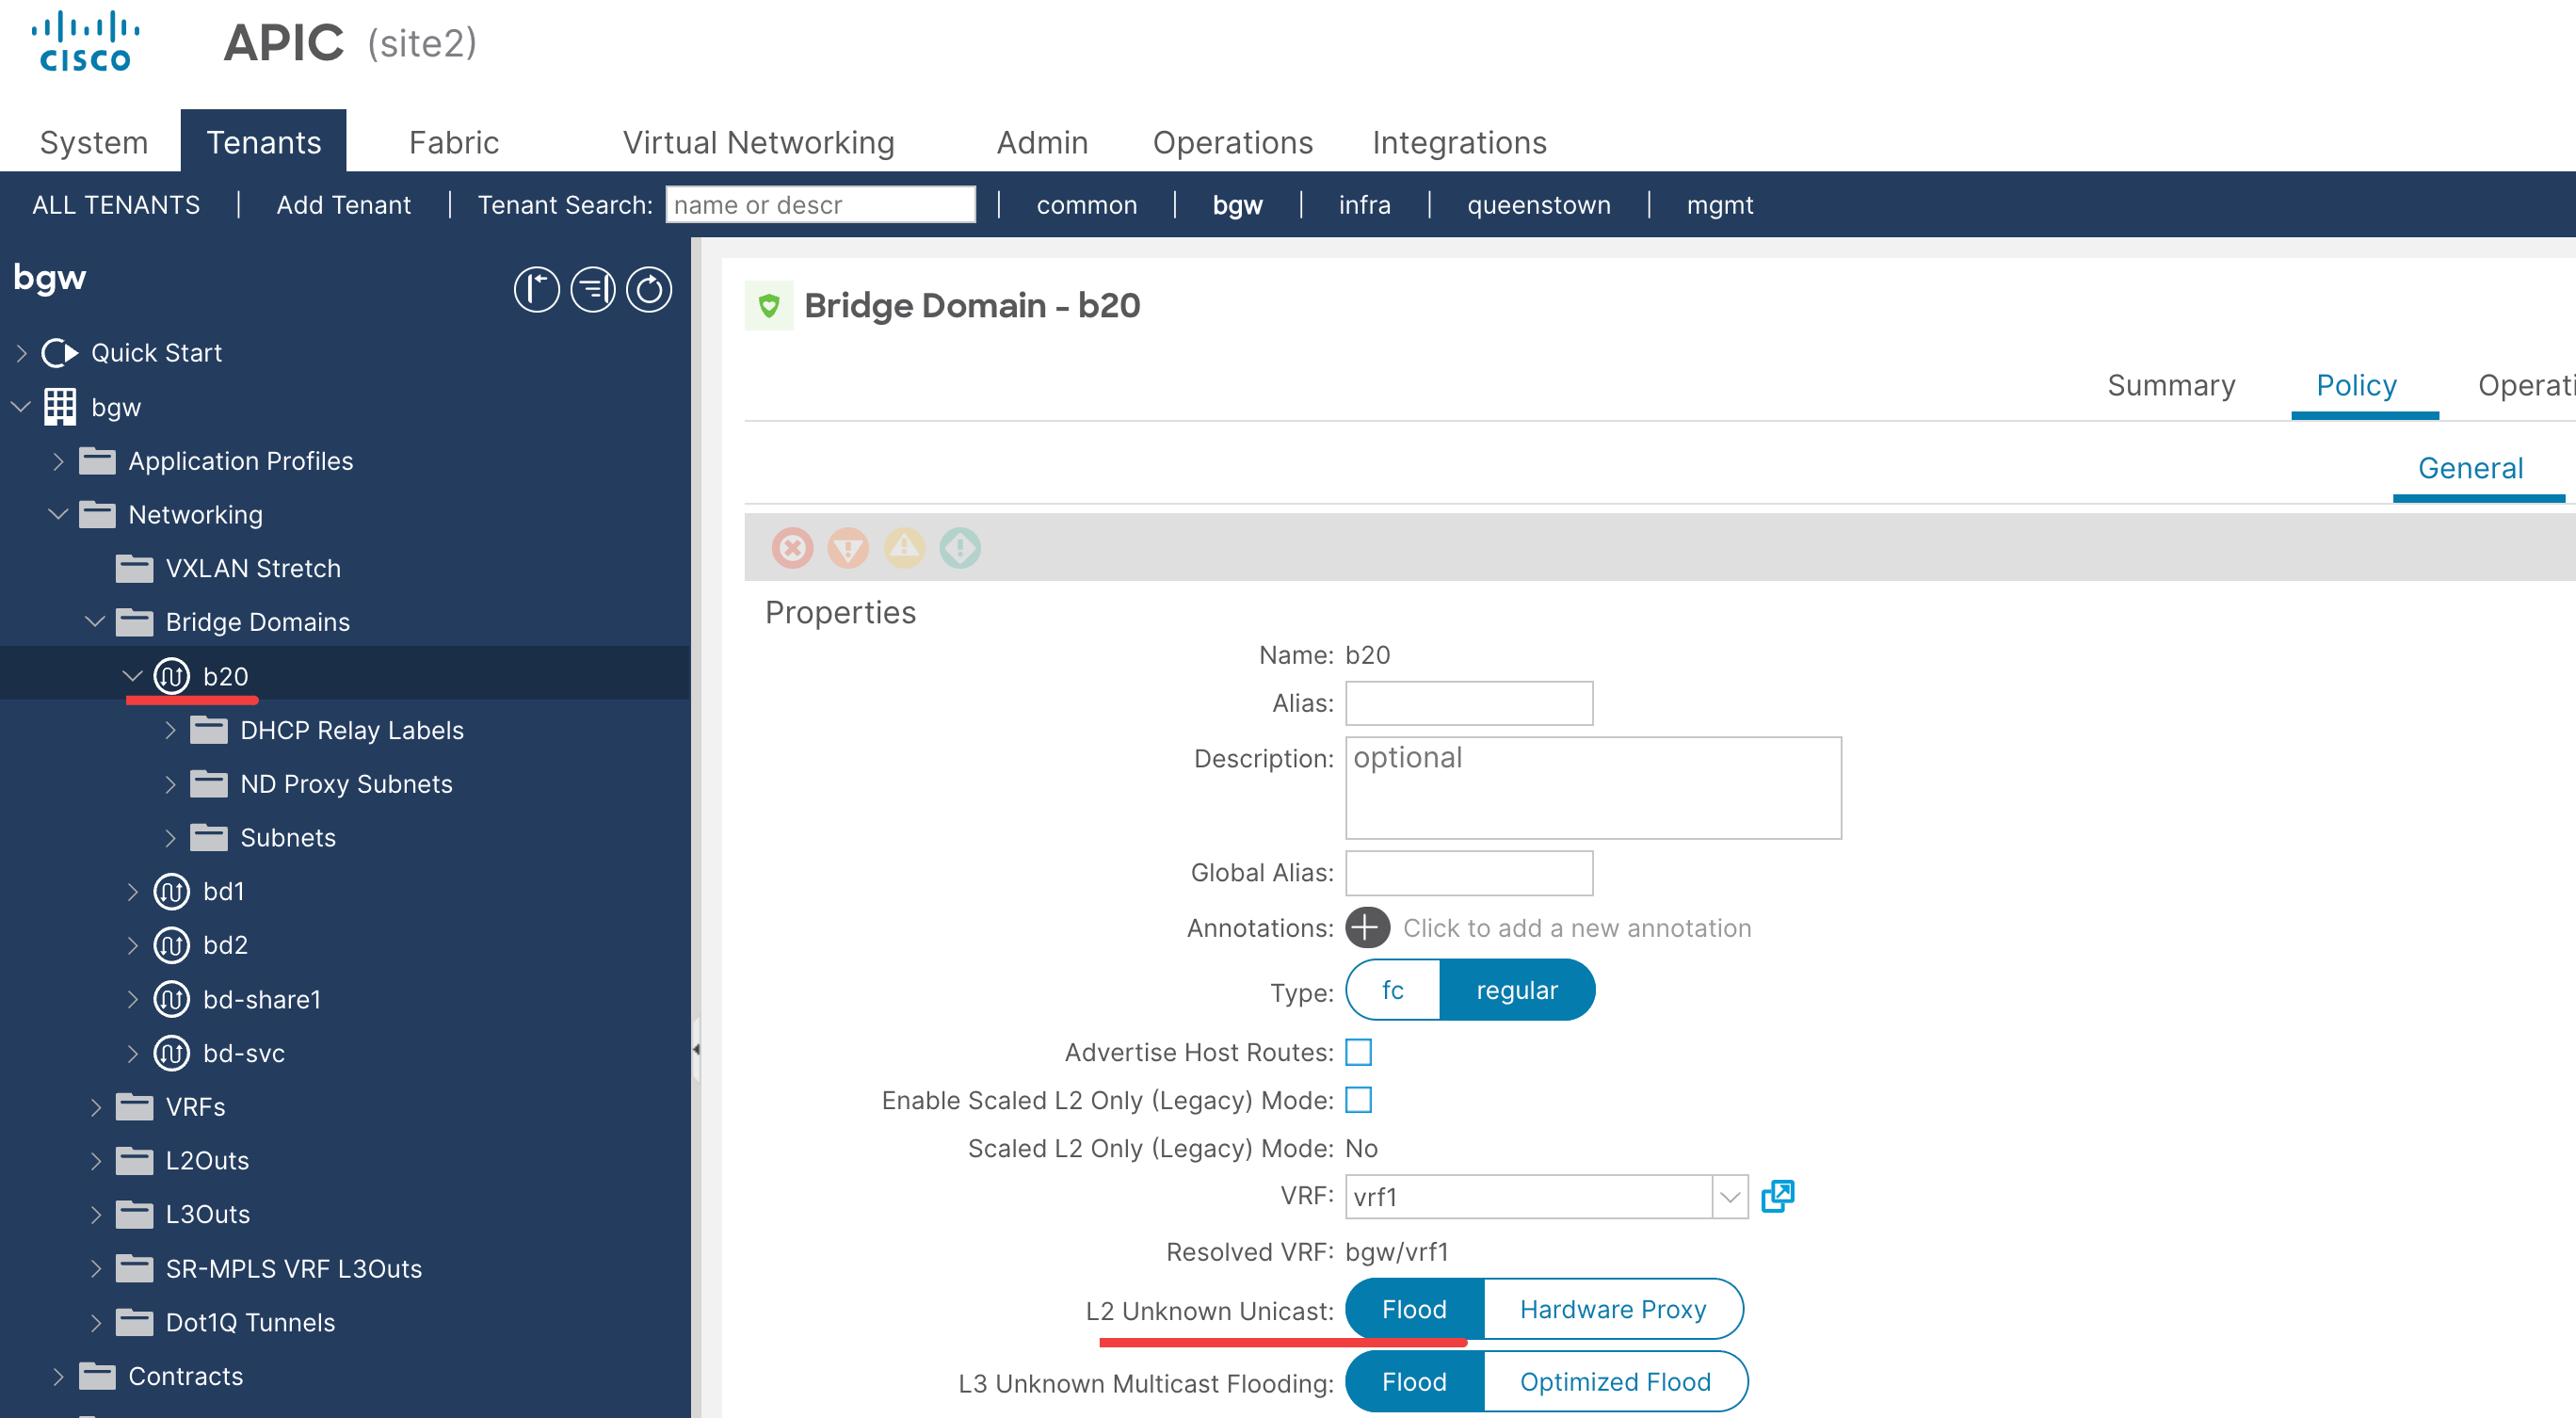This screenshot has height=1418, width=2576.
Task: Click ALL TENANTS link
Action: 116,205
